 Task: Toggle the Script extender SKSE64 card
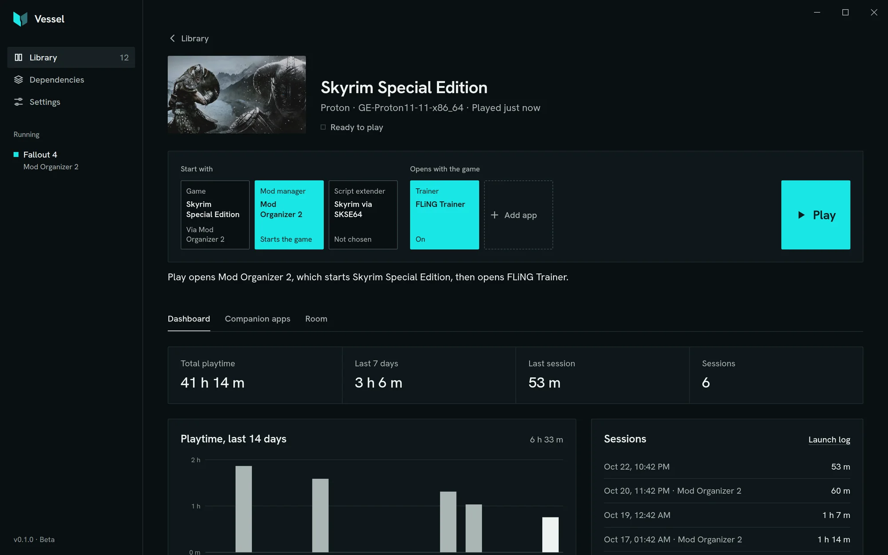(x=363, y=215)
